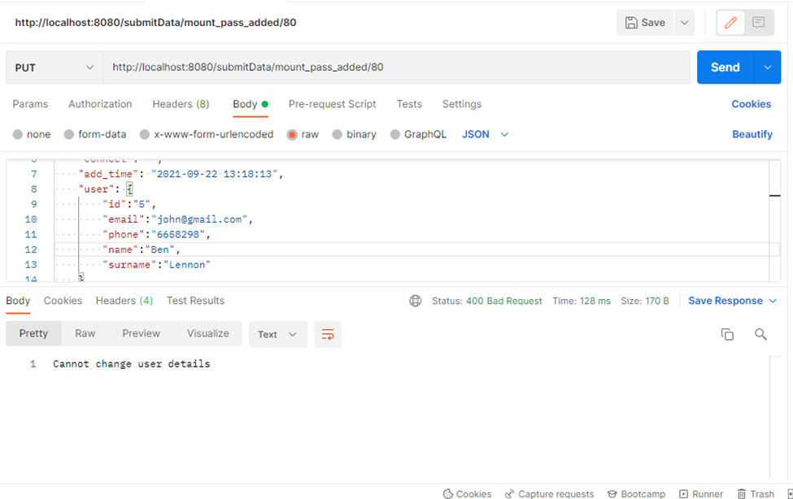Switch to the Test Results tab

pos(195,300)
